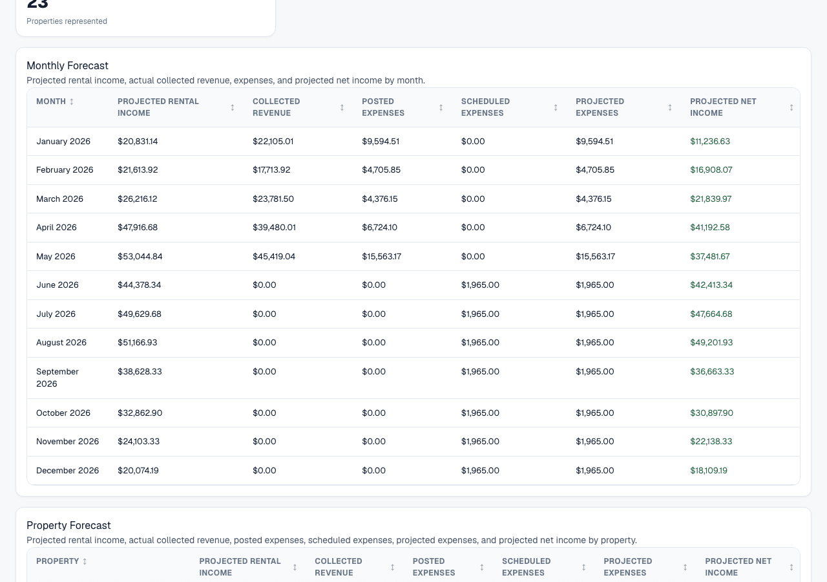Sort Property Forecast by Projected Net Income icon

[791, 567]
